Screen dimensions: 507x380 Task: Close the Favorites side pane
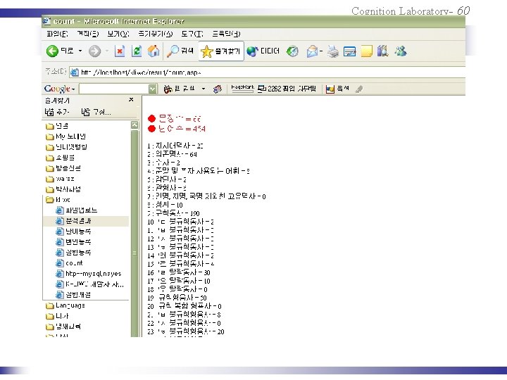click(x=131, y=99)
